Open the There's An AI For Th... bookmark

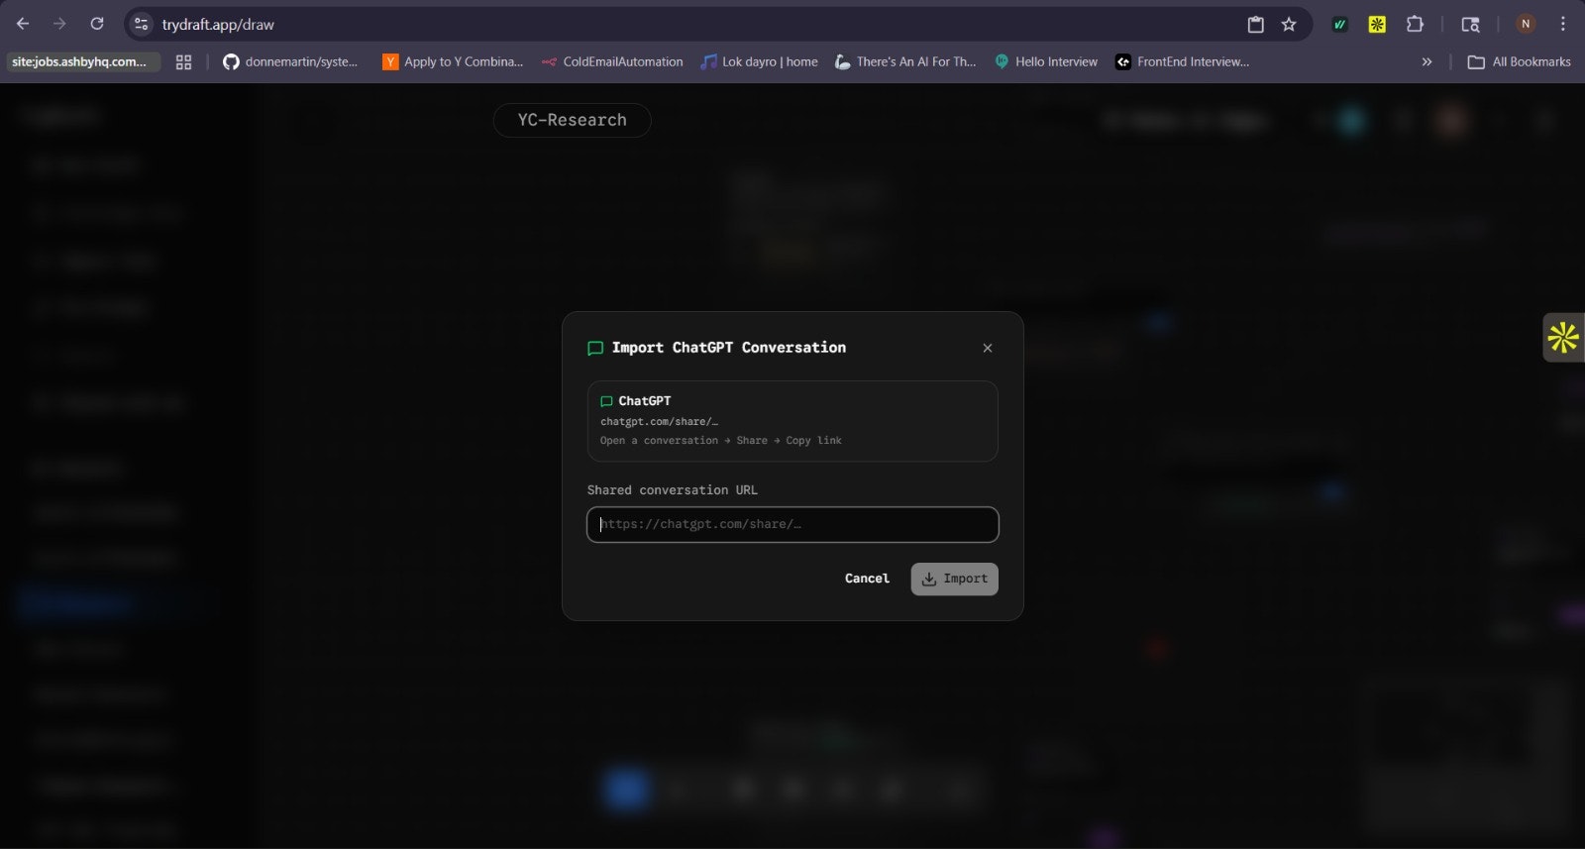[x=905, y=61]
